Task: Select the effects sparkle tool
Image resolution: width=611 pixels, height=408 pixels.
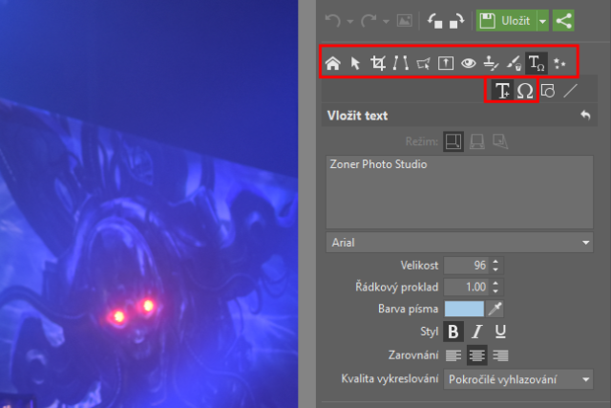Action: tap(560, 63)
